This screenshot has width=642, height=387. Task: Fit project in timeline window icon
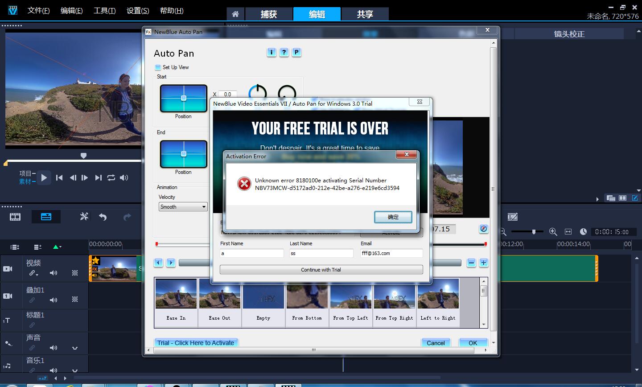[x=568, y=231]
